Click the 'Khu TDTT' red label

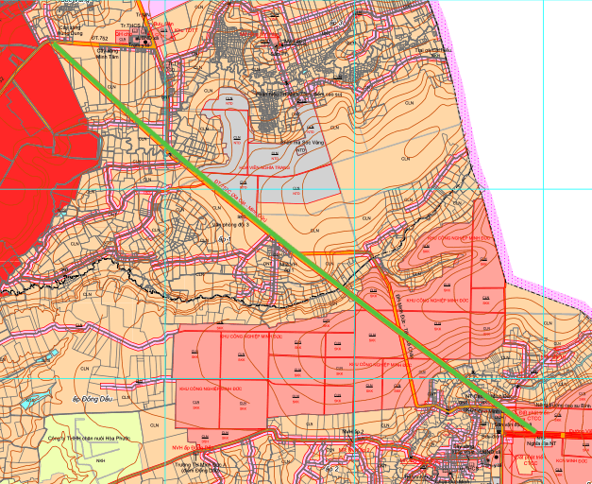point(184,30)
